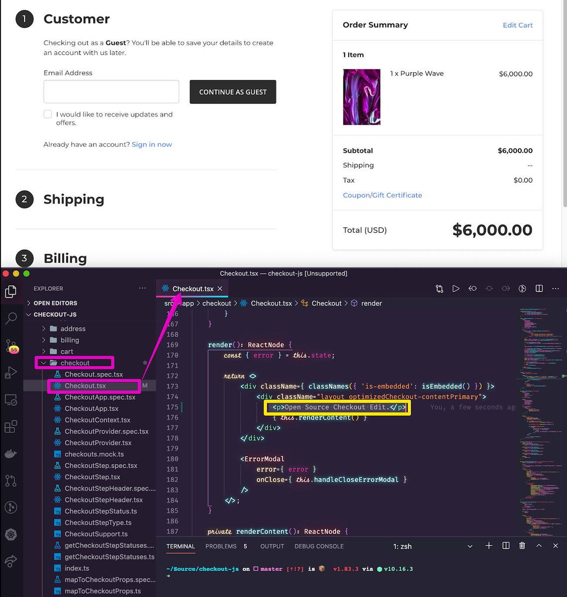The height and width of the screenshot is (597, 567).
Task: Kill terminal with trash icon
Action: pyautogui.click(x=522, y=546)
